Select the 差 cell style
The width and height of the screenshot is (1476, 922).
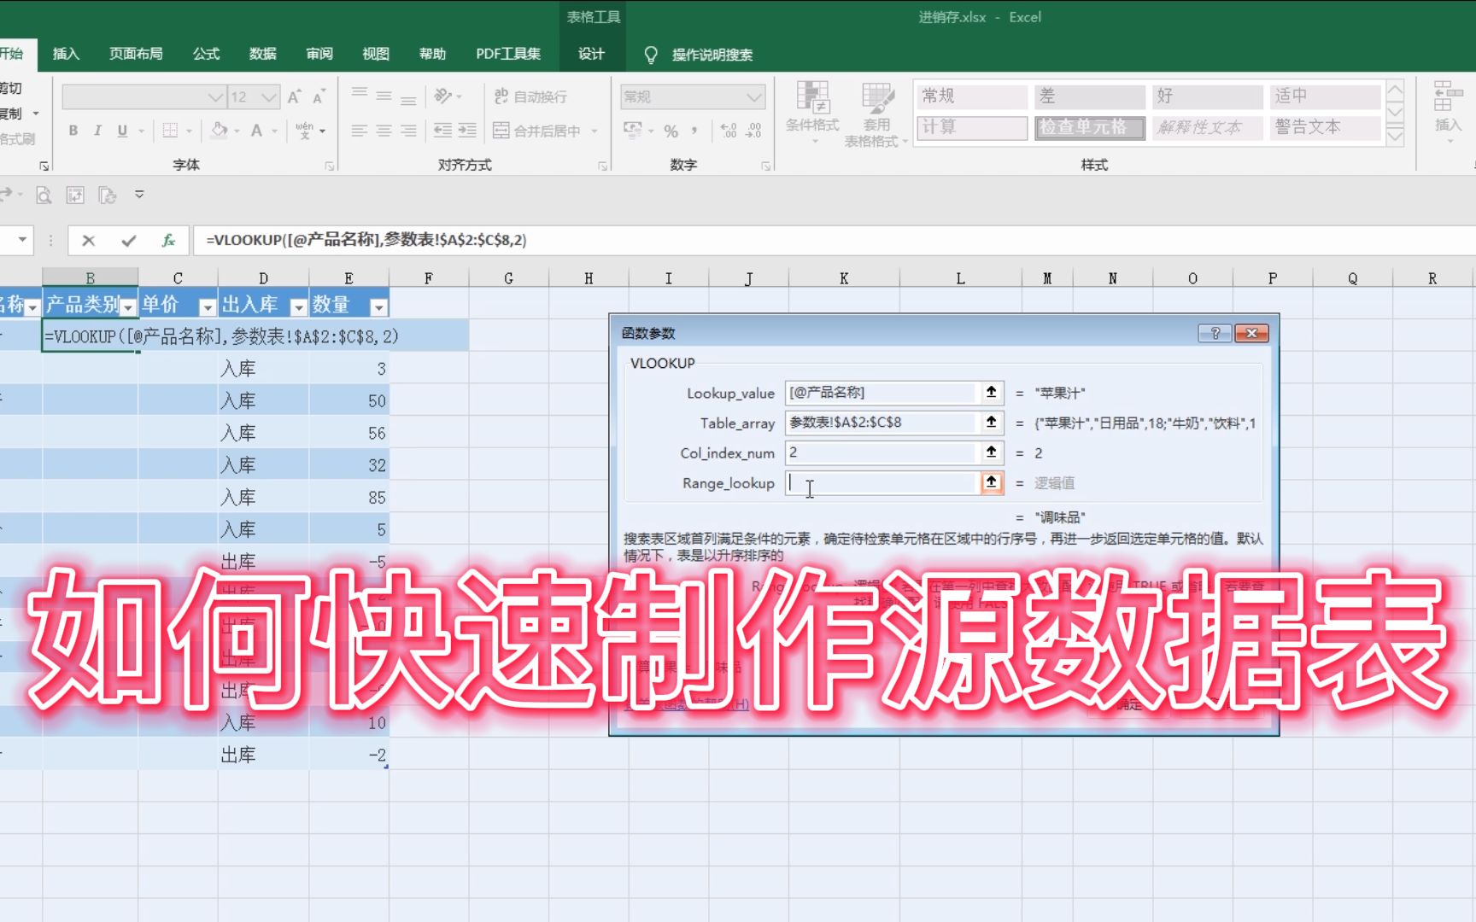point(1089,96)
